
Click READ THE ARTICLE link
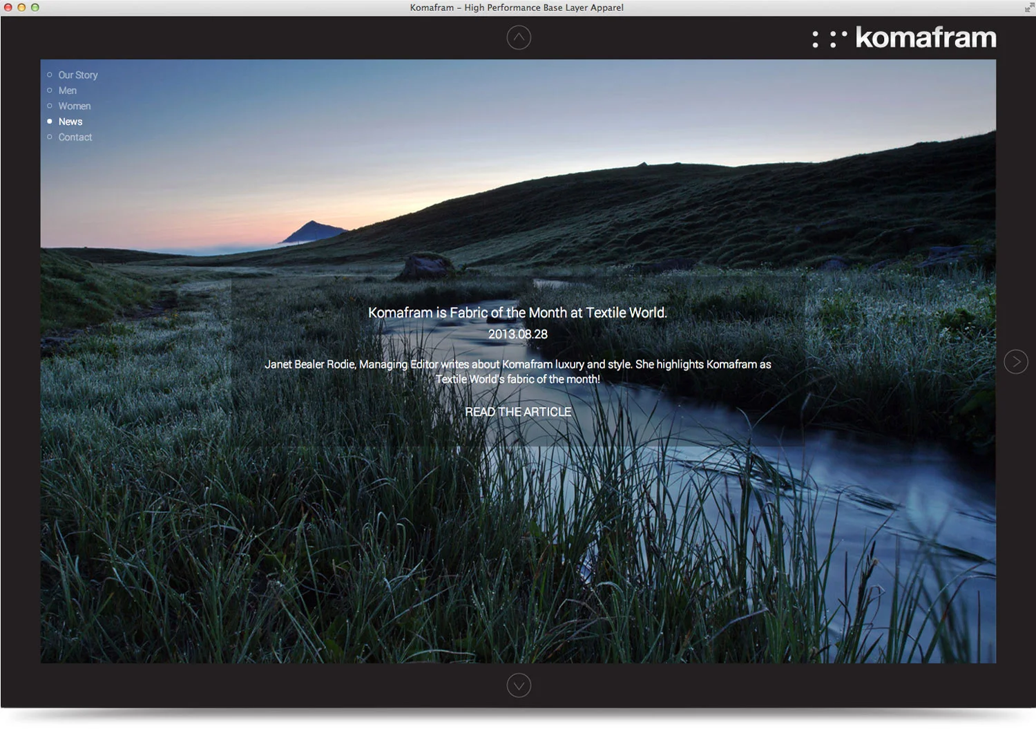click(x=518, y=412)
